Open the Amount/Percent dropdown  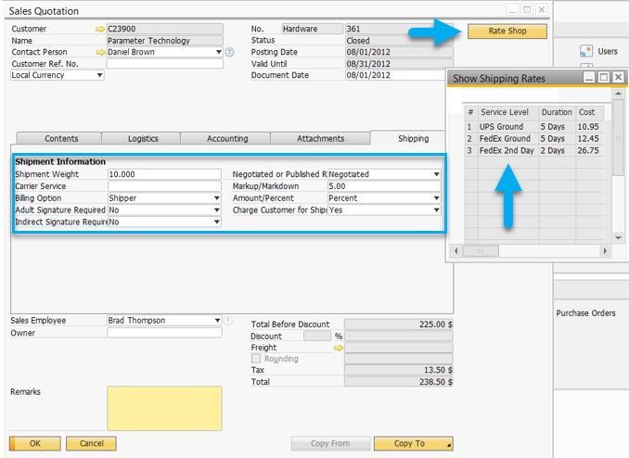point(436,198)
